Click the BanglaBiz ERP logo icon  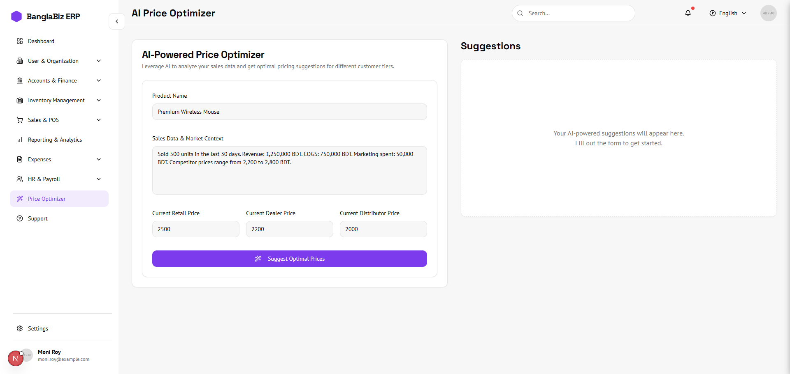(16, 16)
